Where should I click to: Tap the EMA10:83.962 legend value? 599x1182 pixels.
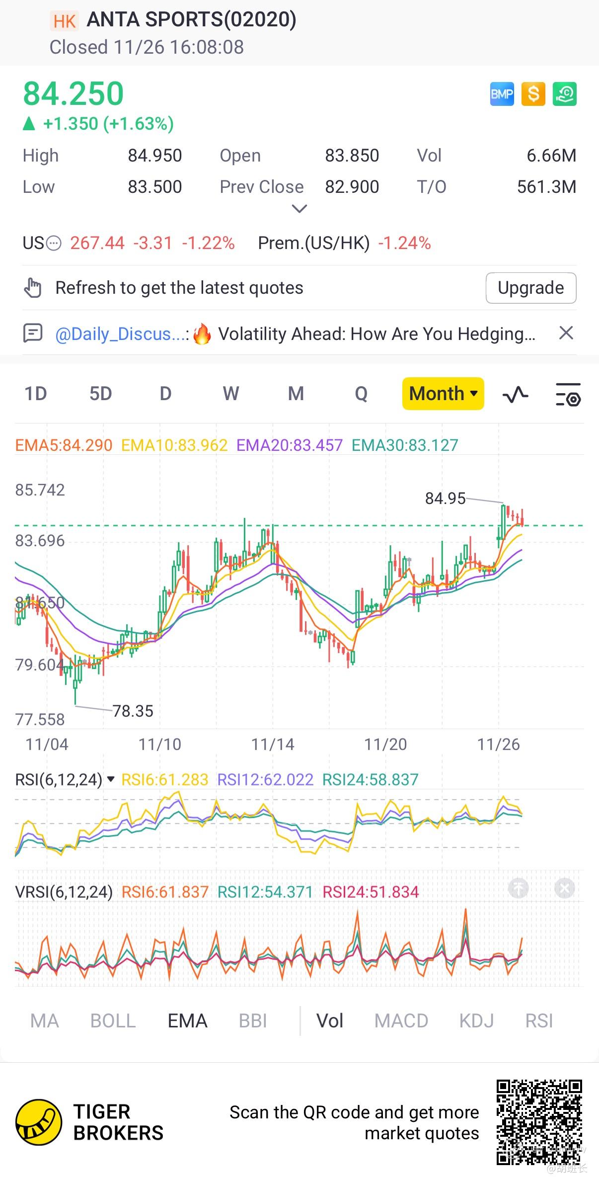click(x=174, y=445)
